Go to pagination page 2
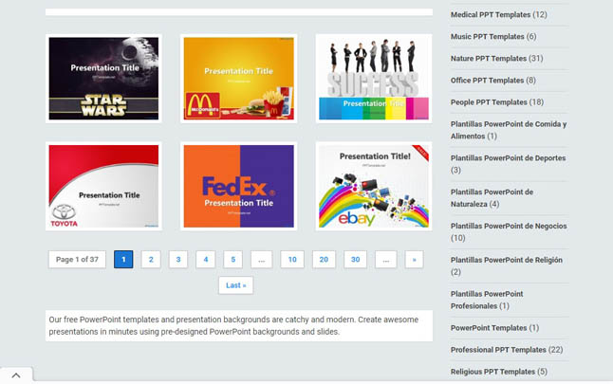 coord(151,260)
